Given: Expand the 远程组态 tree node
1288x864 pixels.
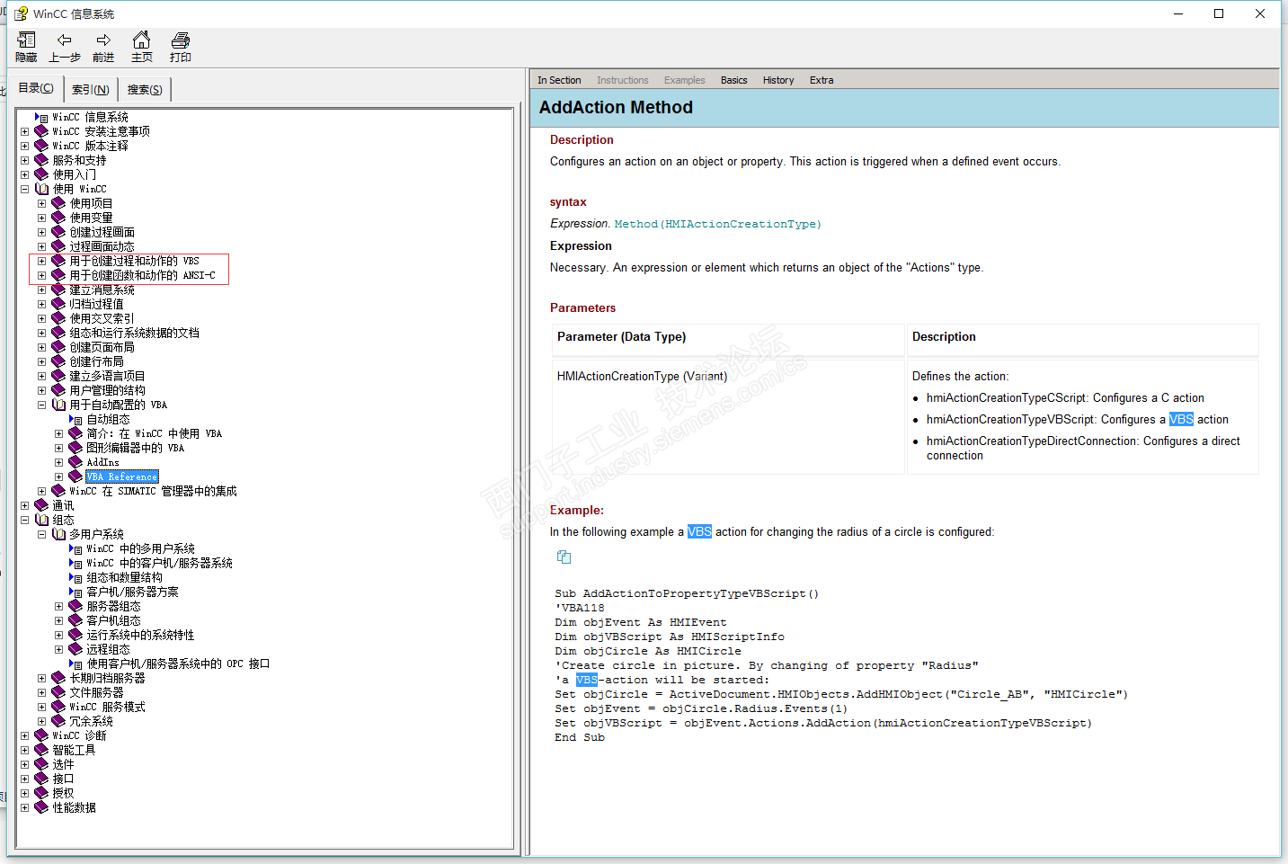Looking at the screenshot, I should pyautogui.click(x=59, y=649).
